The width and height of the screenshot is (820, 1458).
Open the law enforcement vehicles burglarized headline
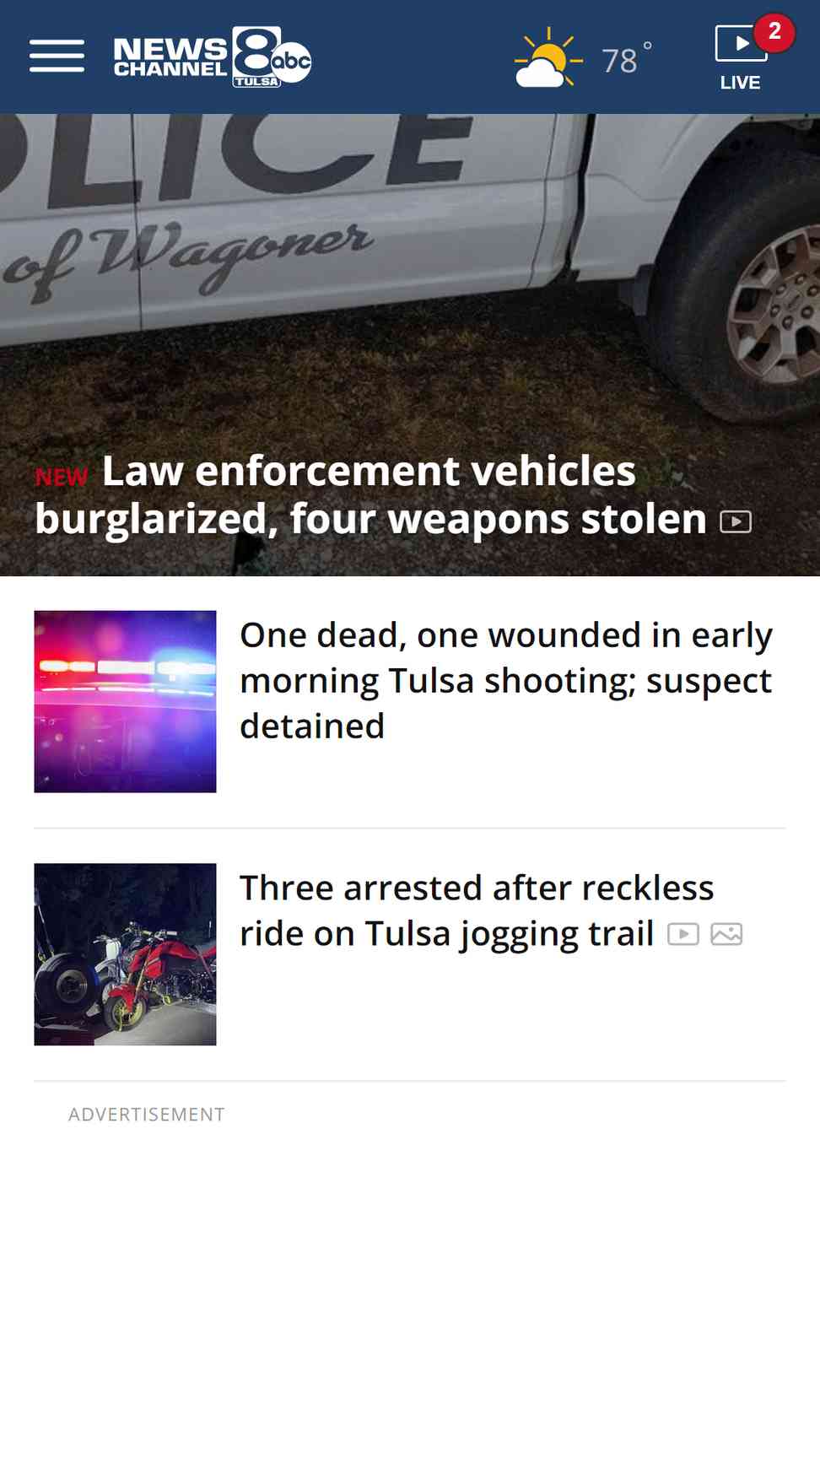(x=370, y=495)
